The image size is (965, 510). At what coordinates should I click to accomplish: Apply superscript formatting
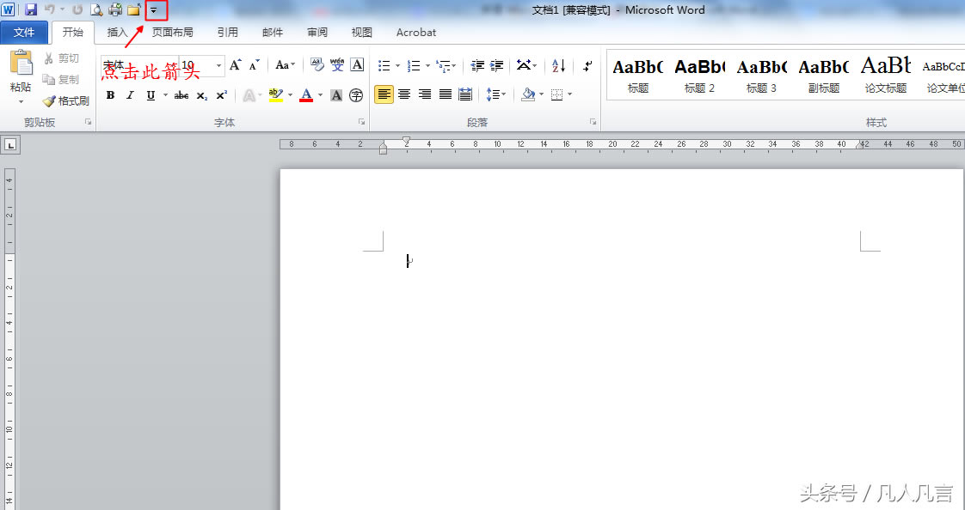222,95
